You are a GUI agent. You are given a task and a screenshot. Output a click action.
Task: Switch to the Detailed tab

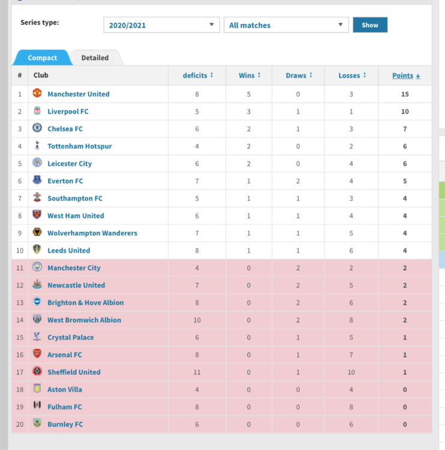[x=95, y=58]
